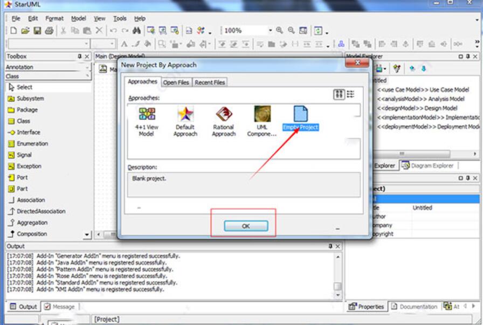Open the Tools menu
Viewport: 483px width, 325px height.
(x=120, y=18)
